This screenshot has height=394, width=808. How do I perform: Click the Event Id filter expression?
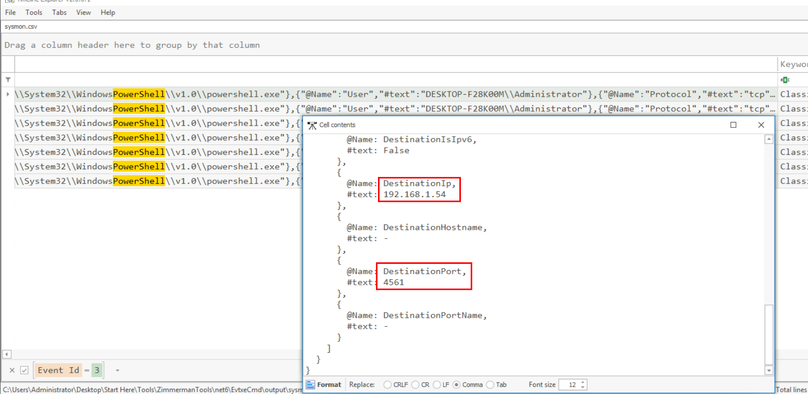click(68, 370)
